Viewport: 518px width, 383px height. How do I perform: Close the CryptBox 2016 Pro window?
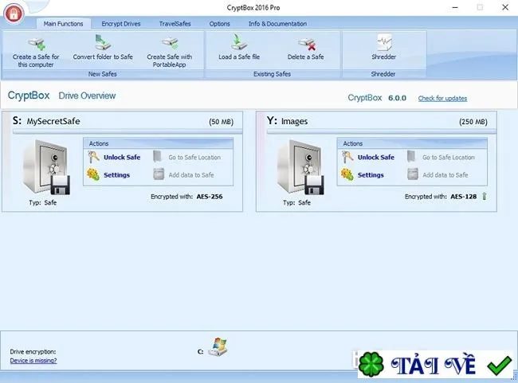pos(505,7)
